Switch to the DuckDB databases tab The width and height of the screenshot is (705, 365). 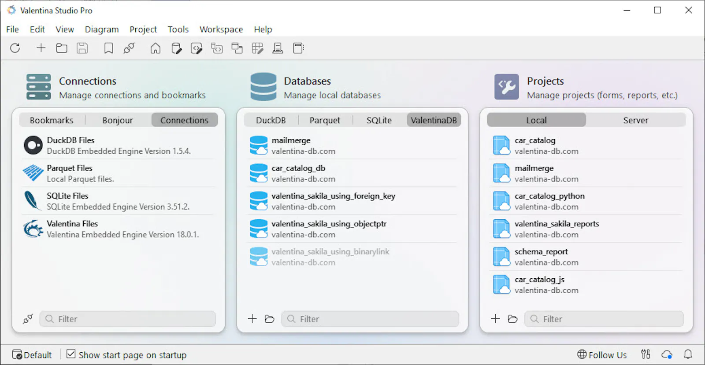pyautogui.click(x=271, y=120)
